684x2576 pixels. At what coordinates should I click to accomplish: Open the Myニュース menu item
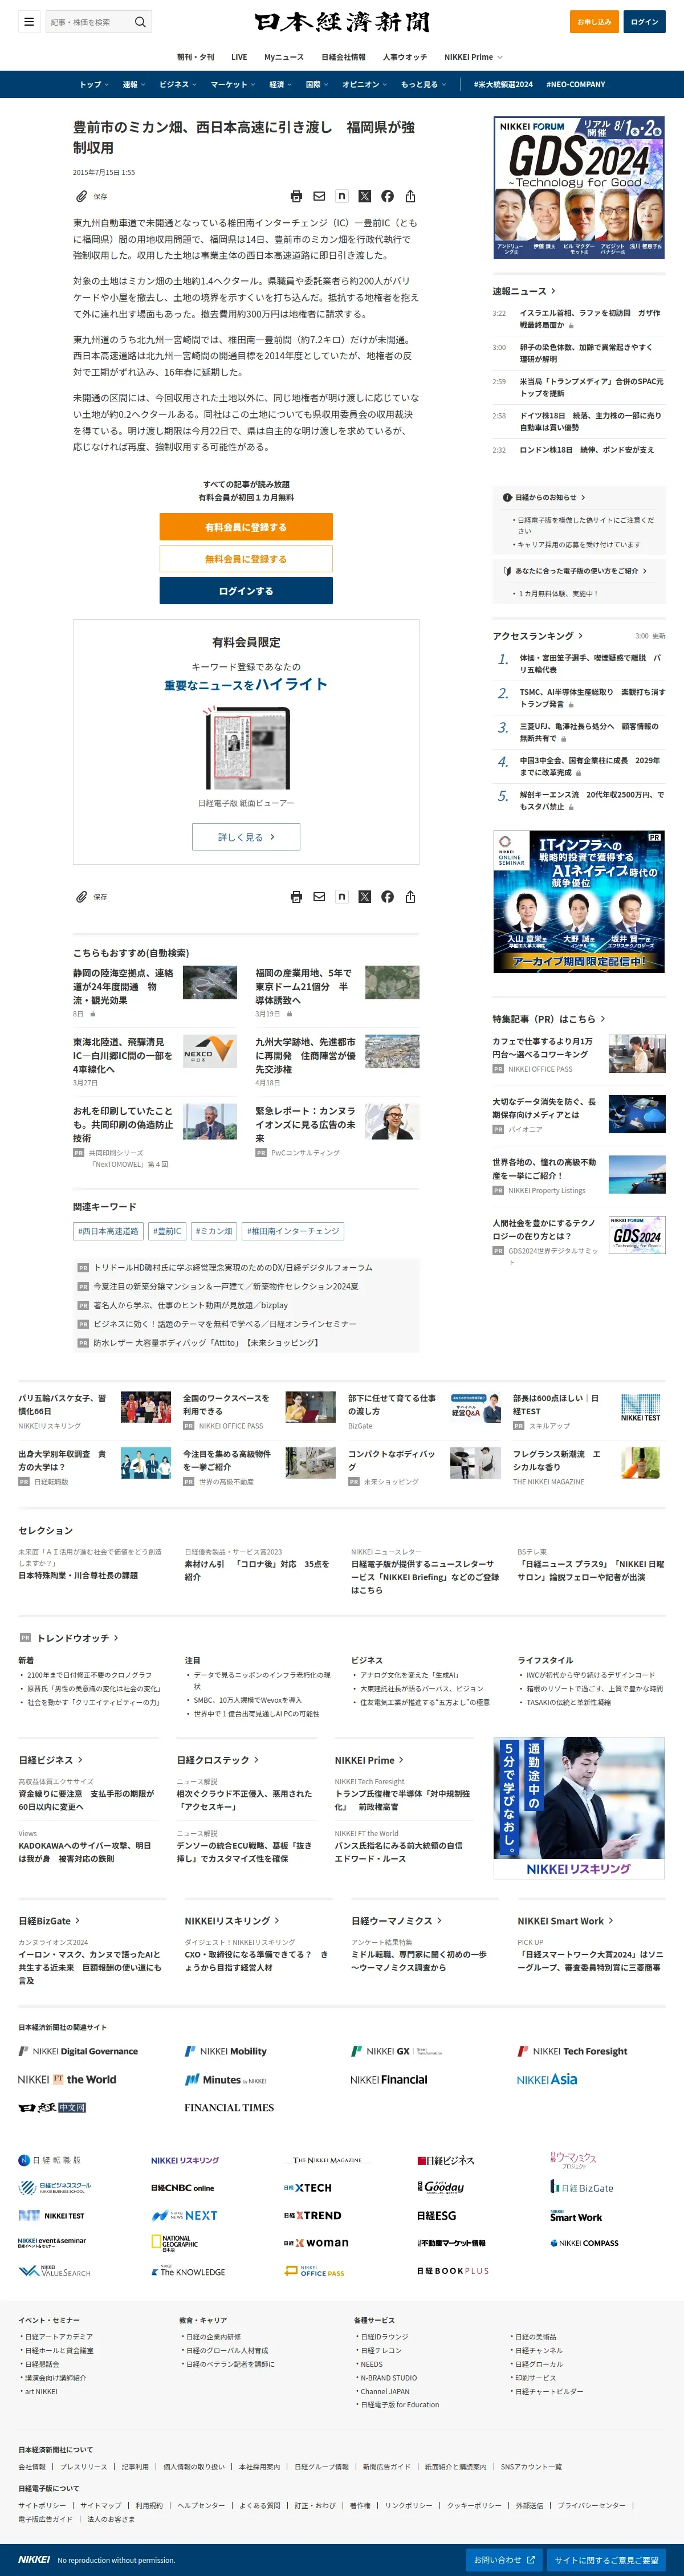(x=284, y=57)
